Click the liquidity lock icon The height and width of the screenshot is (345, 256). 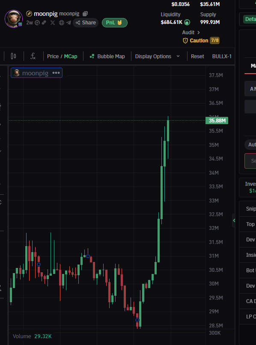pyautogui.click(x=187, y=22)
